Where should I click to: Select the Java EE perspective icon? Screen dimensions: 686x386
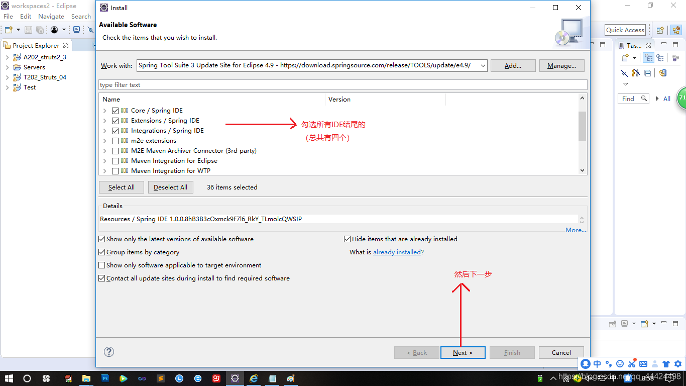(x=676, y=30)
